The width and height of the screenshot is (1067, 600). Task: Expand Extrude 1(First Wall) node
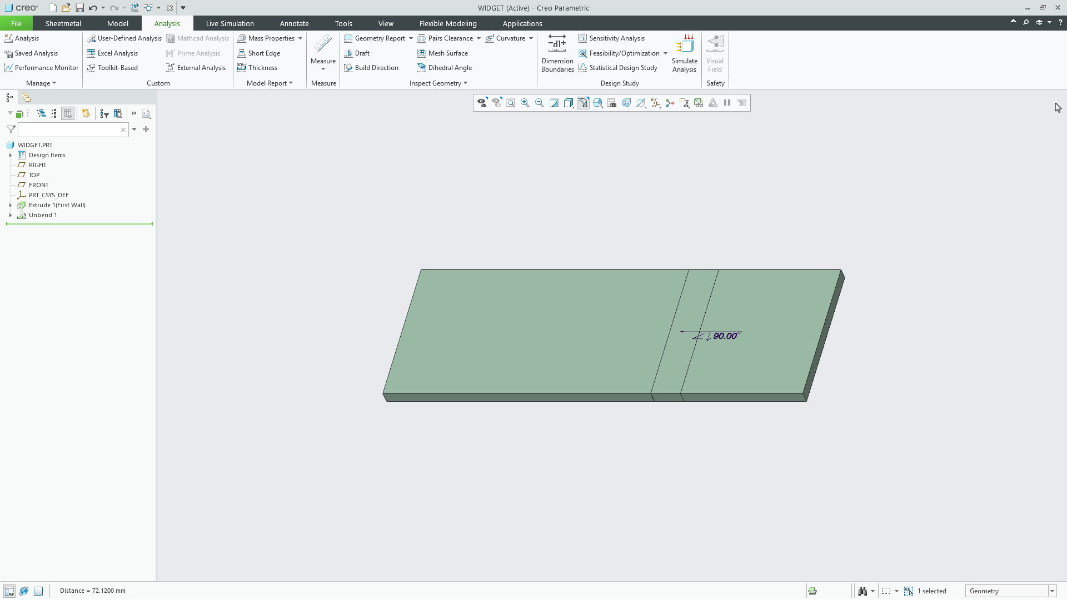point(11,206)
